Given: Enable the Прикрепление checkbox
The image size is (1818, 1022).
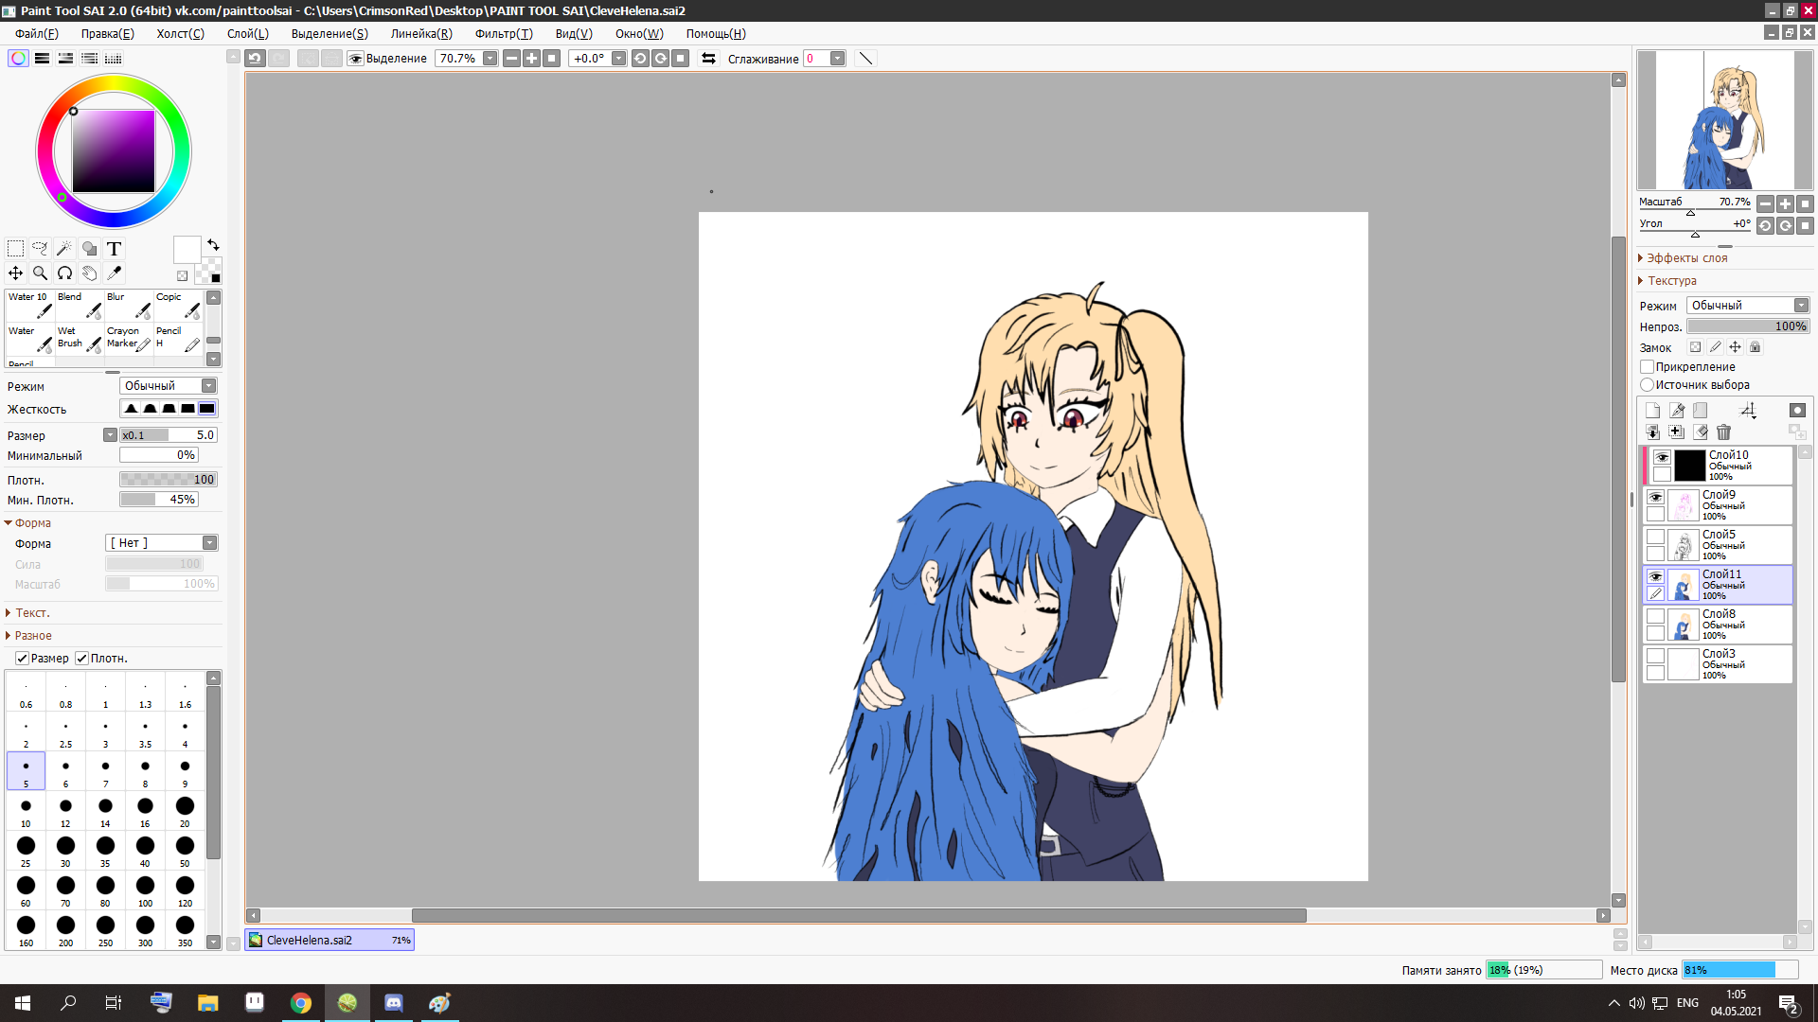Looking at the screenshot, I should coord(1648,367).
